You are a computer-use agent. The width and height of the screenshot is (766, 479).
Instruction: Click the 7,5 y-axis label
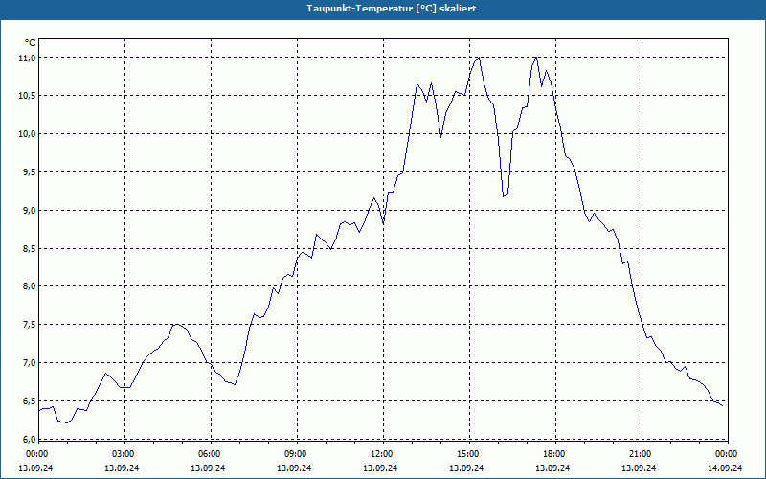pyautogui.click(x=30, y=325)
